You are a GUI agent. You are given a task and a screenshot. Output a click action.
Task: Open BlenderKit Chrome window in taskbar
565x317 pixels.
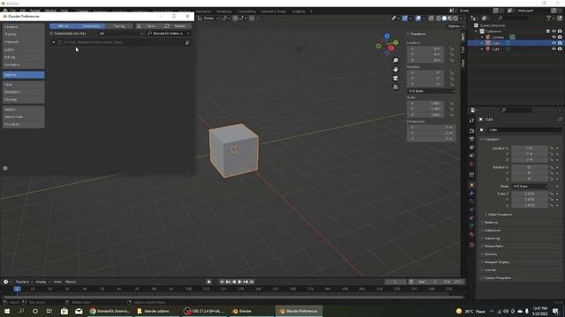click(109, 311)
